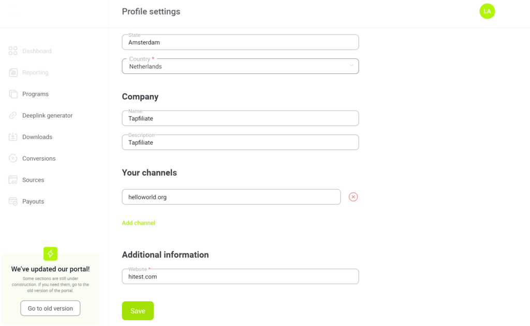The width and height of the screenshot is (530, 326).
Task: Go to old version of the portal
Action: pyautogui.click(x=50, y=308)
